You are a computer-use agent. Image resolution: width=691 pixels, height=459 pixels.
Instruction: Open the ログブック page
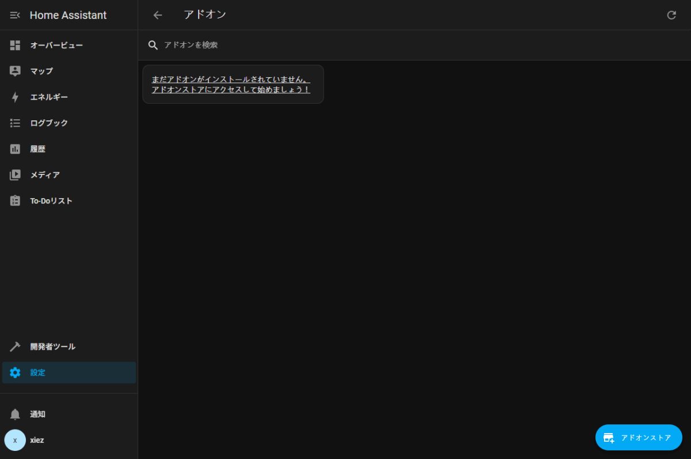(x=69, y=123)
